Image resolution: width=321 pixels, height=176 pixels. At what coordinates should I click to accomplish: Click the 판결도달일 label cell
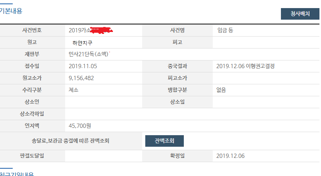point(32,156)
